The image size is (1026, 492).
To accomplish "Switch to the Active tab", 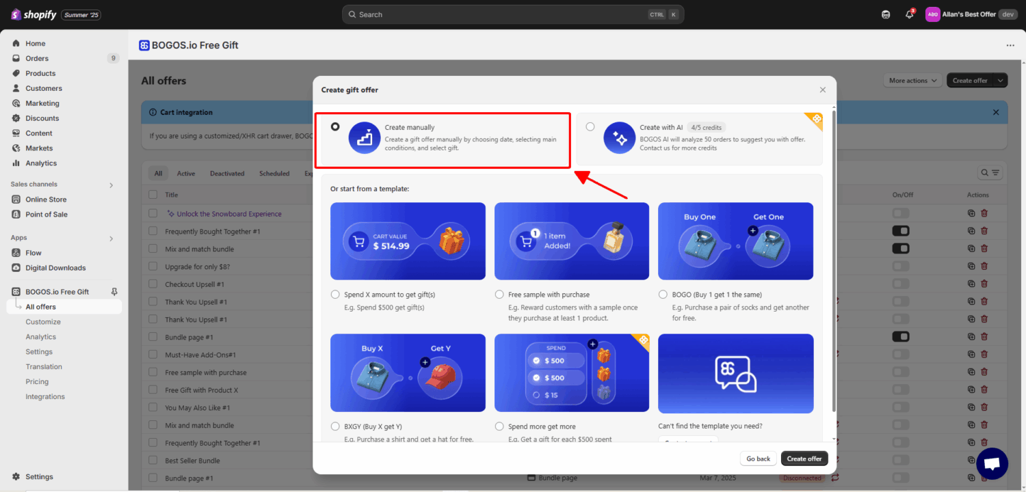I will (186, 174).
